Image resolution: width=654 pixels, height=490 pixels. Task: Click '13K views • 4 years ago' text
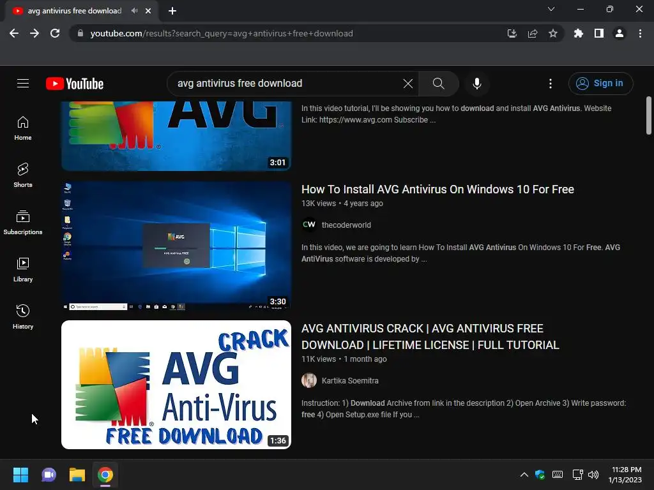(x=342, y=204)
